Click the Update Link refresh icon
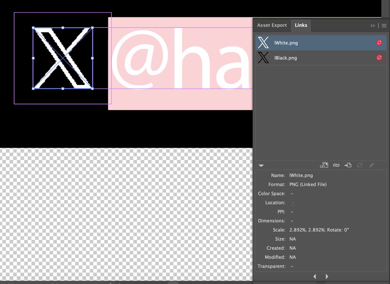The width and height of the screenshot is (390, 284). coord(359,165)
